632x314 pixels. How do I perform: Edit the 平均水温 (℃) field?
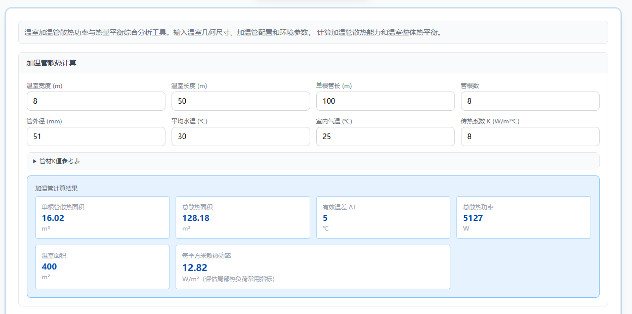(x=241, y=137)
